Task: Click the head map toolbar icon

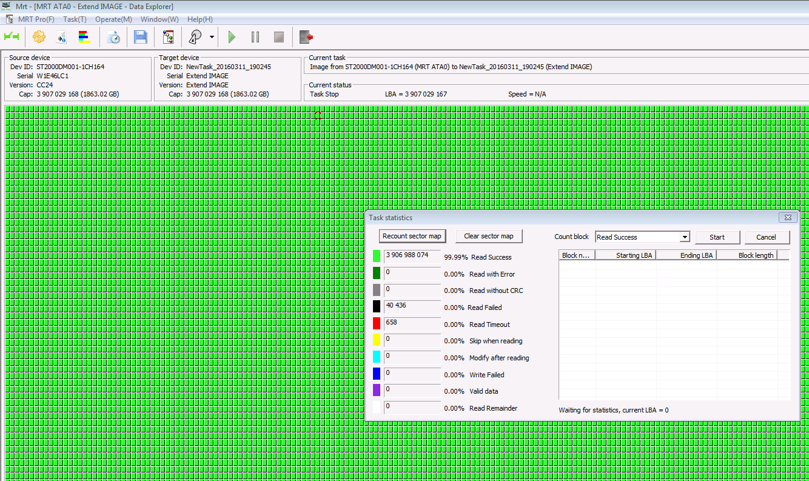Action: pyautogui.click(x=168, y=37)
